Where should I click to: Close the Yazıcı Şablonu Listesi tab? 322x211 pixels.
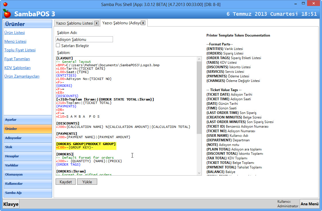click(97, 23)
